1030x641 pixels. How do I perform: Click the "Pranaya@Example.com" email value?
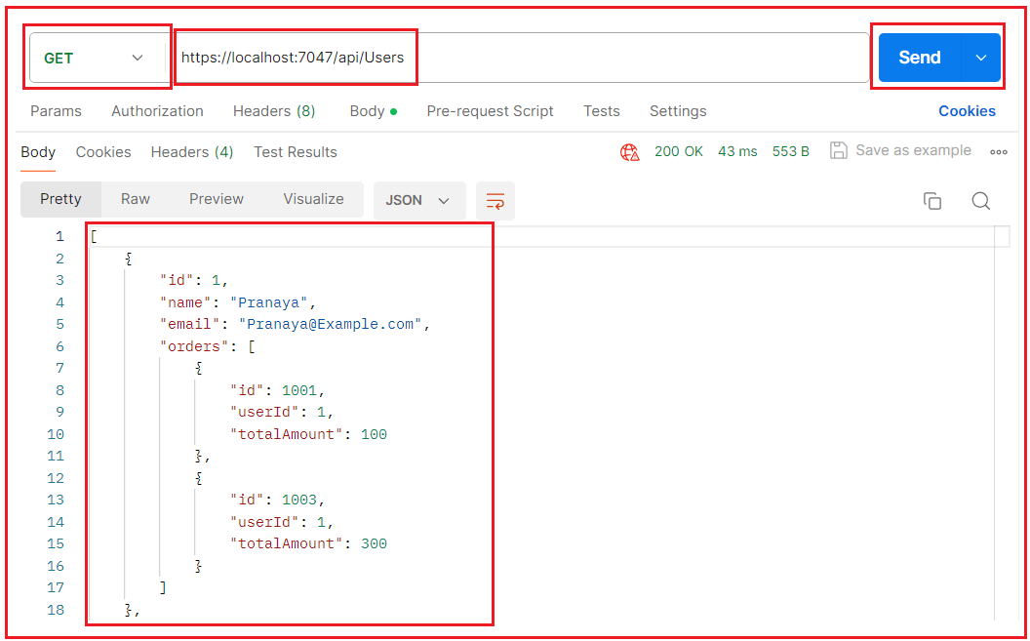click(330, 325)
